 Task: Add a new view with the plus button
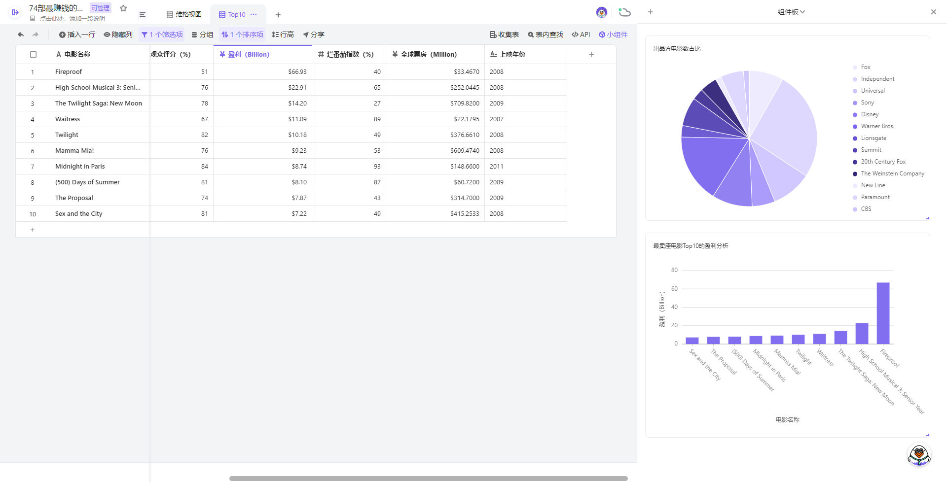278,15
